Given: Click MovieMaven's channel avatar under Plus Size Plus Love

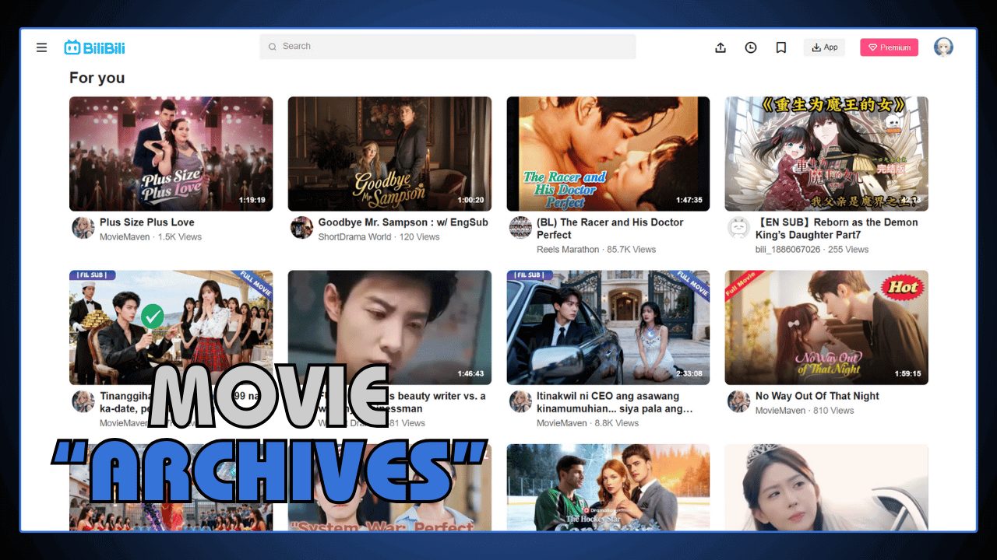Looking at the screenshot, I should point(83,228).
